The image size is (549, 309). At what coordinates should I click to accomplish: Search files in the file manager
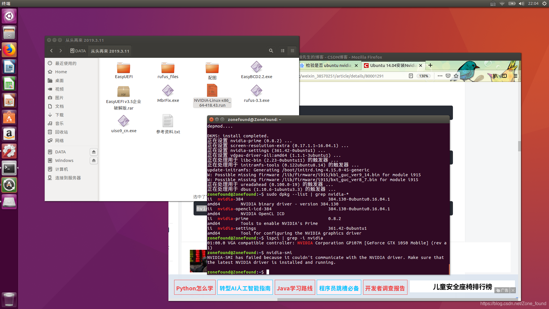271,51
